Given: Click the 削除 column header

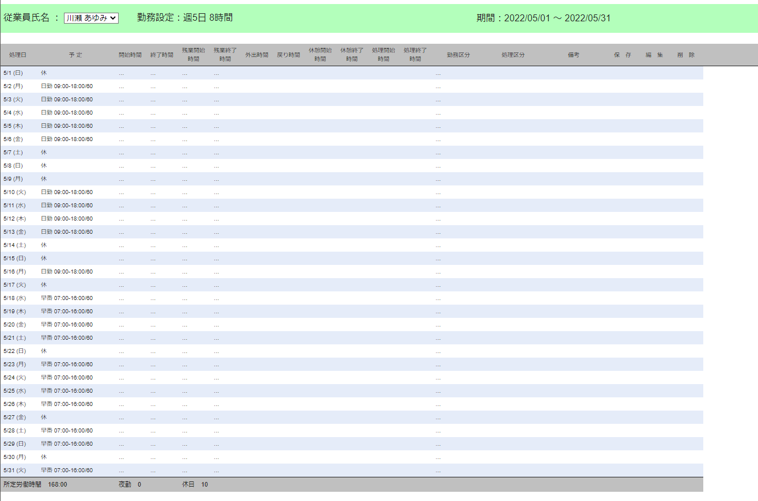Looking at the screenshot, I should pyautogui.click(x=685, y=55).
